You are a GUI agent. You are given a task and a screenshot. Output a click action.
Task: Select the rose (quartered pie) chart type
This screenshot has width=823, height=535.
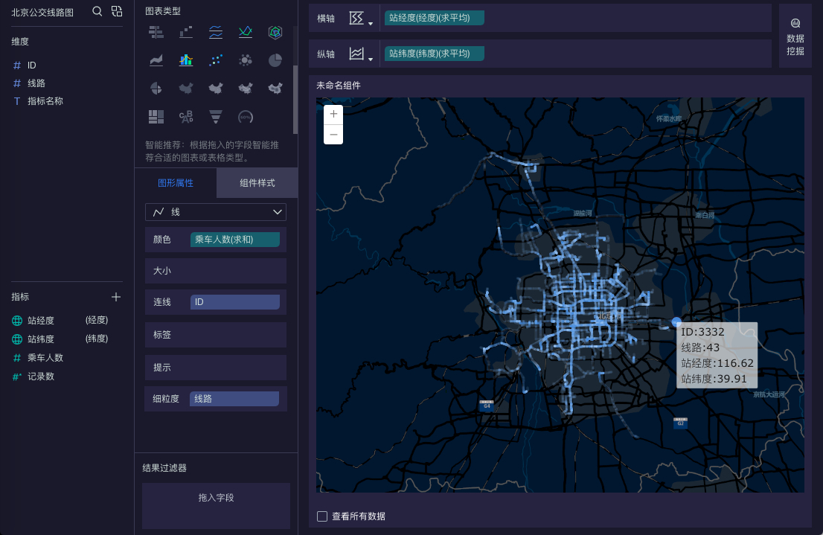156,89
